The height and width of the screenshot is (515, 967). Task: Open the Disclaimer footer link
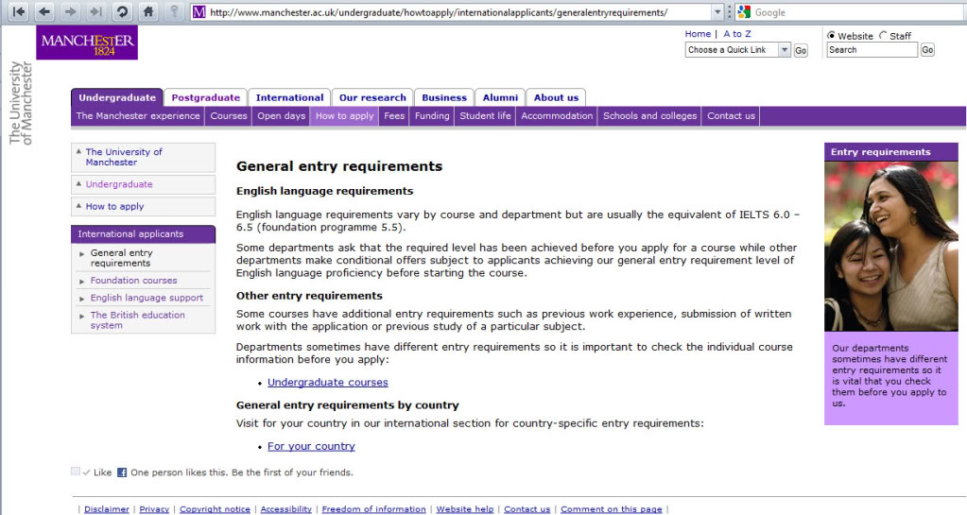click(107, 508)
